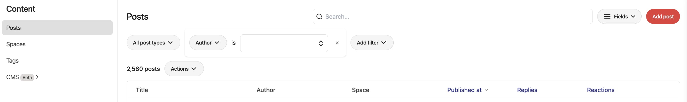This screenshot has height=102, width=687.
Task: Click the up-down arrows in the author value box
Action: point(321,43)
